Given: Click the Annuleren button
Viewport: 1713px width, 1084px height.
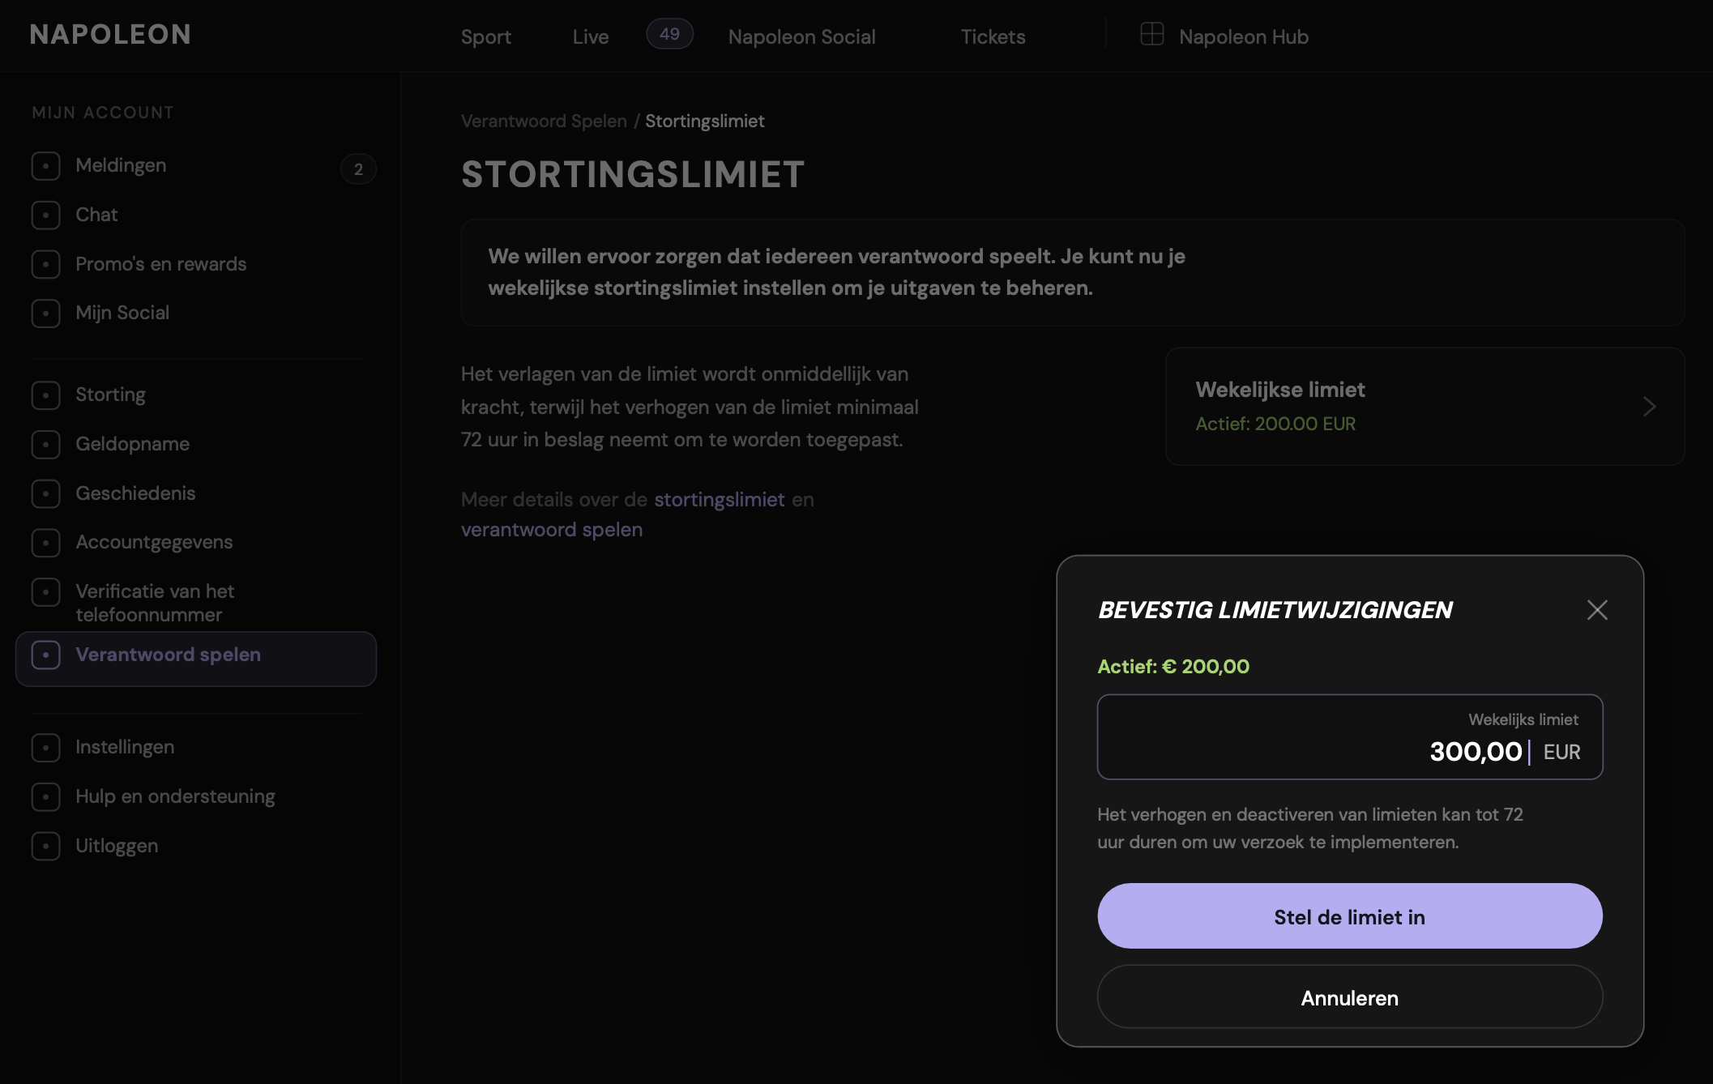Looking at the screenshot, I should (x=1350, y=997).
